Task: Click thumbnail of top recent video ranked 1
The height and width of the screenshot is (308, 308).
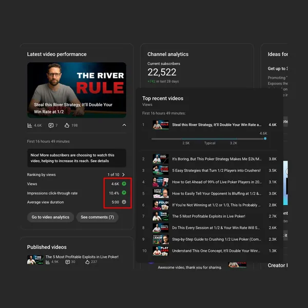Action: [x=161, y=125]
